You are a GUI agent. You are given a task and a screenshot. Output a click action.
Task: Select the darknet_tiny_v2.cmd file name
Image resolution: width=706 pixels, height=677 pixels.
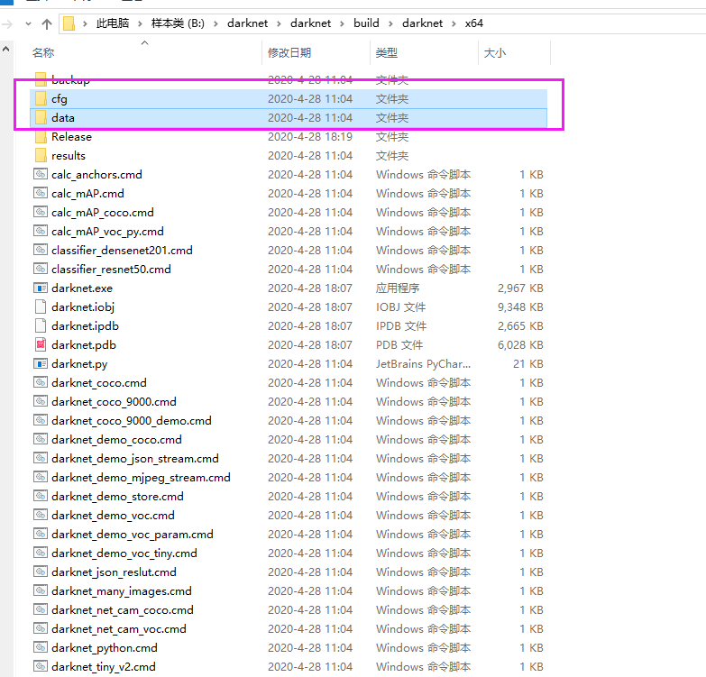[x=104, y=666]
